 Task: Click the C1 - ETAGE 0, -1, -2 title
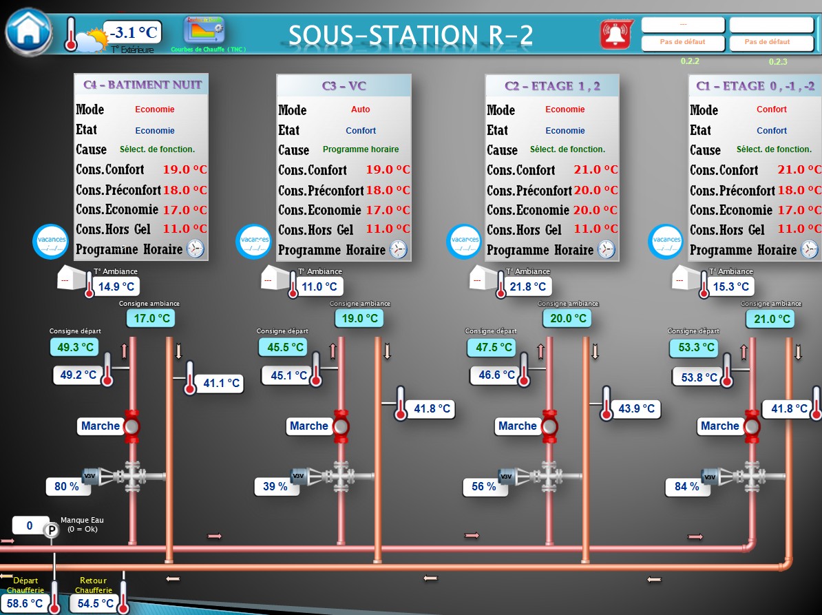tap(755, 86)
